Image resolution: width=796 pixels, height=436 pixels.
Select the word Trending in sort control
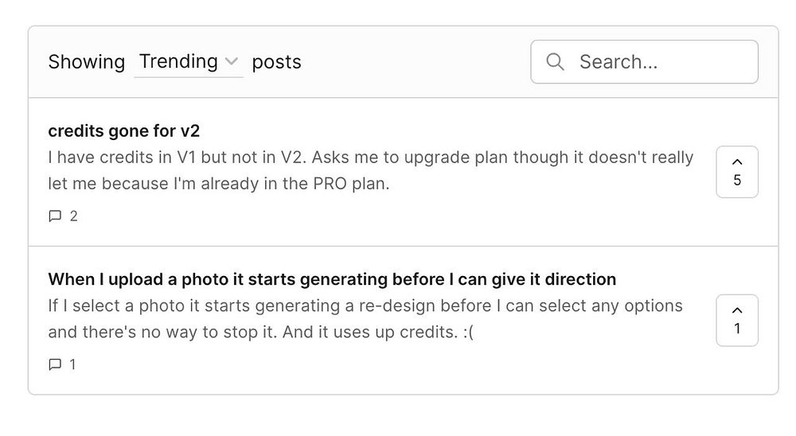pos(178,62)
